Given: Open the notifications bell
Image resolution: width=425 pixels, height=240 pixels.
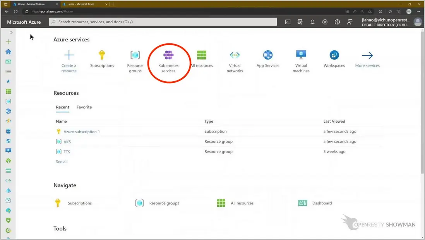Looking at the screenshot, I should [x=312, y=22].
